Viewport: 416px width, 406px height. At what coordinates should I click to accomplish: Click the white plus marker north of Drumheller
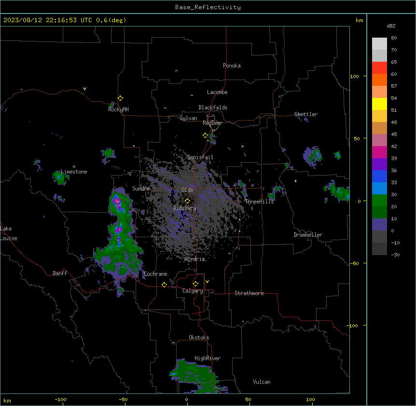[295, 181]
